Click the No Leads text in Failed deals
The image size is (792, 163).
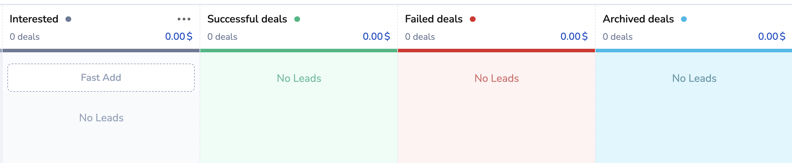tap(496, 78)
